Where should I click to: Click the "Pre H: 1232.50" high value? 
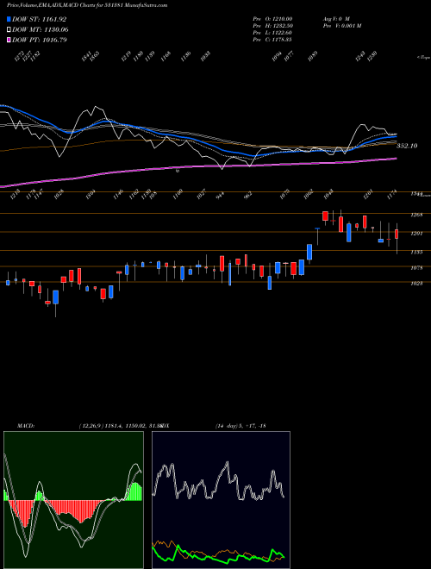[x=272, y=26]
